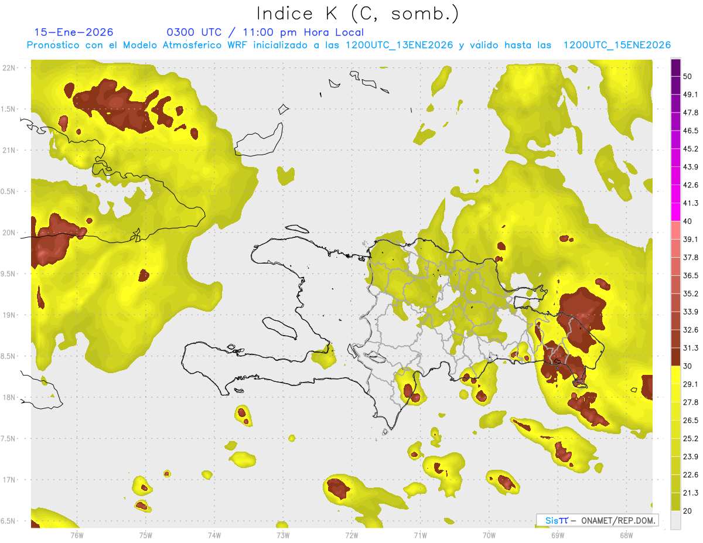
Task: Click the latitude axis label "18N"
Action: (x=9, y=398)
